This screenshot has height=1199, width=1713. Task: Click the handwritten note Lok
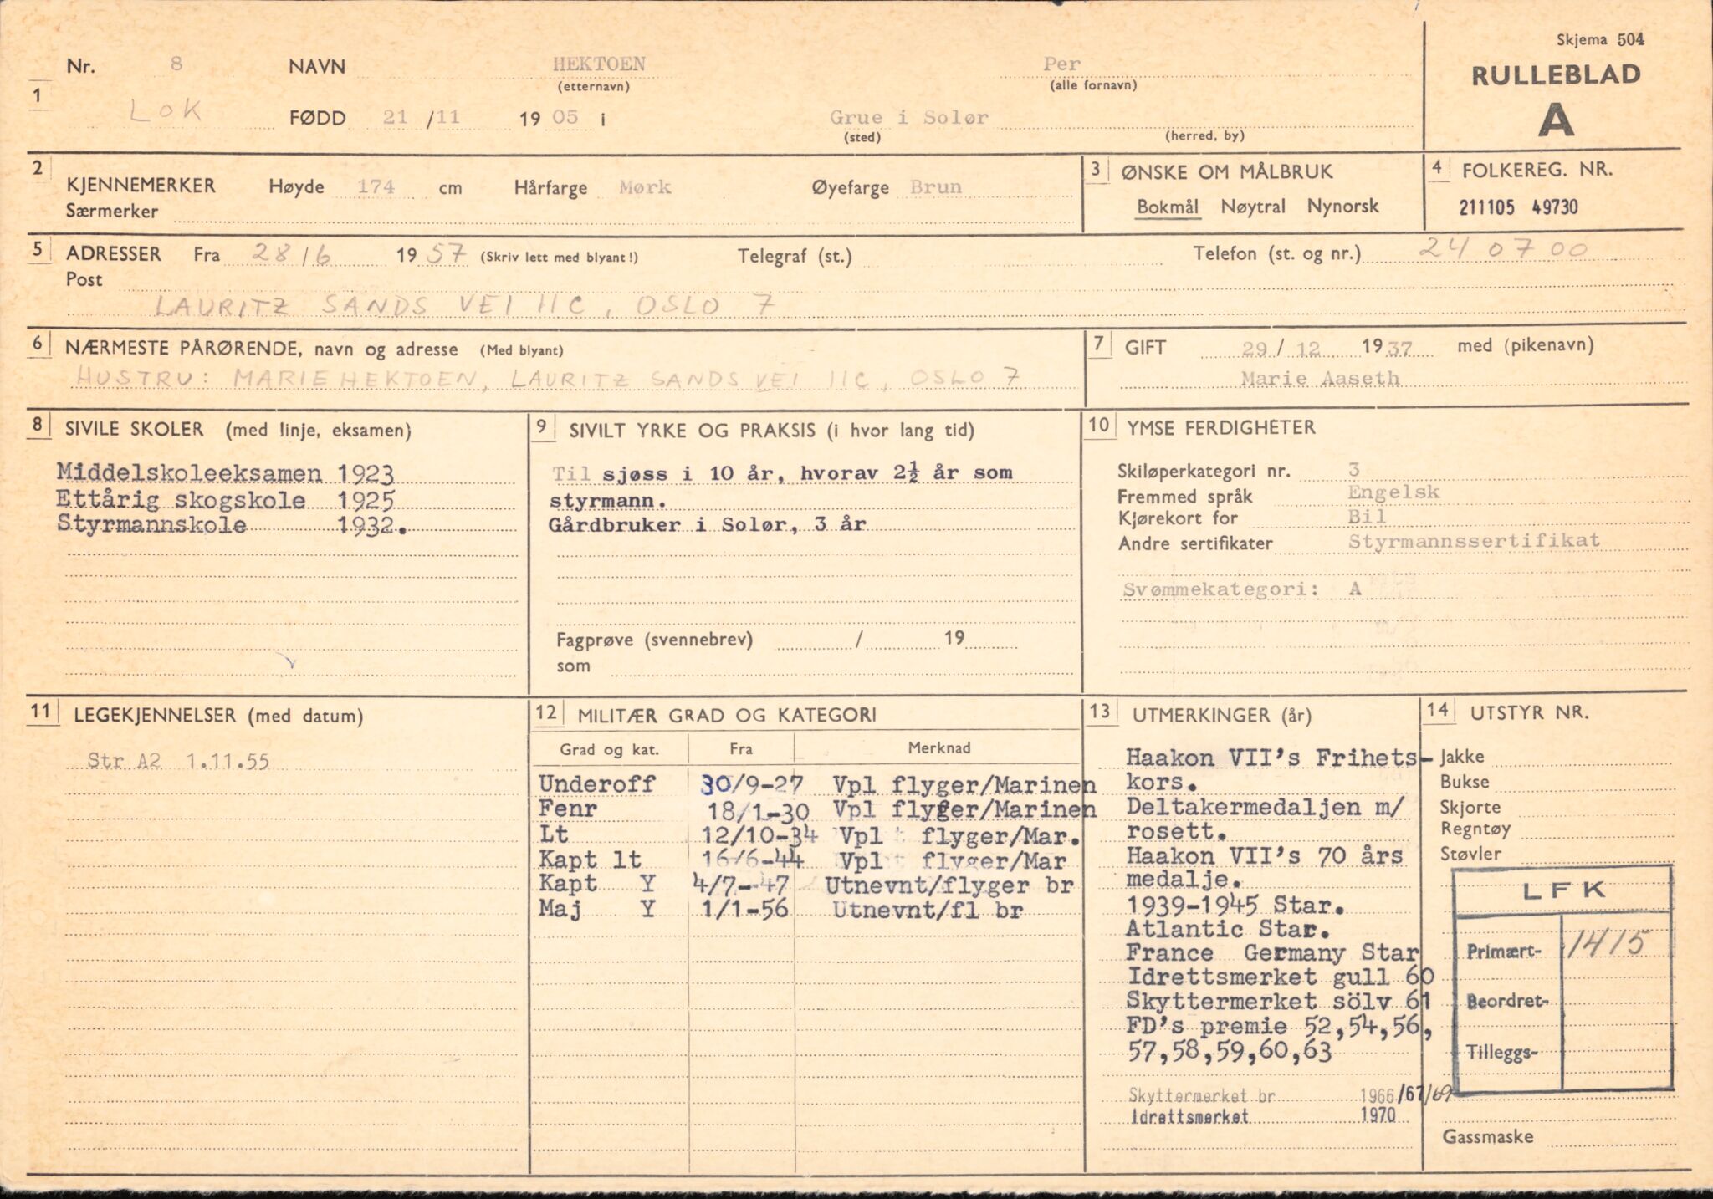pyautogui.click(x=165, y=111)
